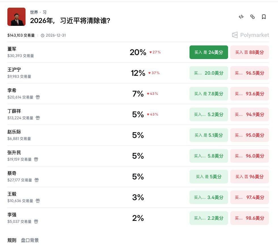Click gift icon beside 丁薛祥 volume
Image resolution: width=278 pixels, height=247 pixels.
pyautogui.click(x=38, y=118)
